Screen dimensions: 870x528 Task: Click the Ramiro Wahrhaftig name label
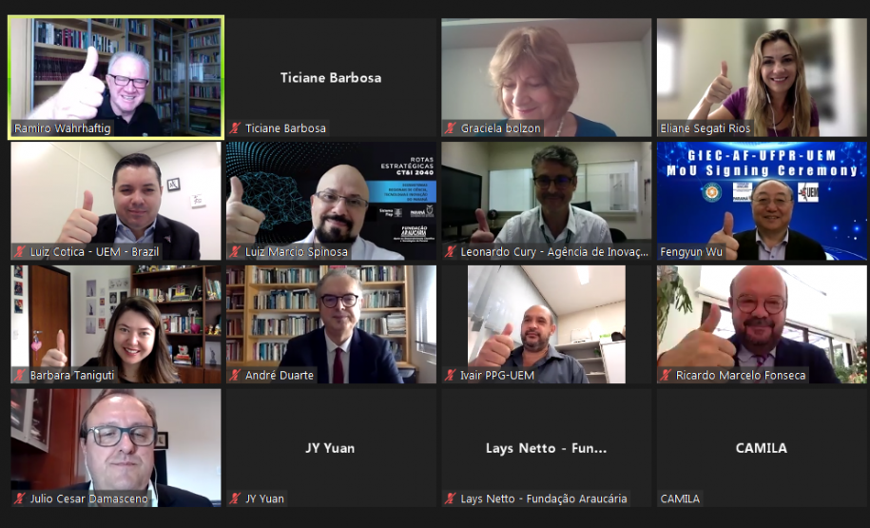[62, 128]
